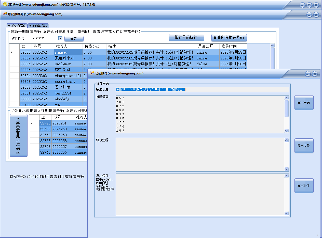322x238 pixels.
Task: Select the 专家号码推荐 tab
Action: [x=17, y=25]
